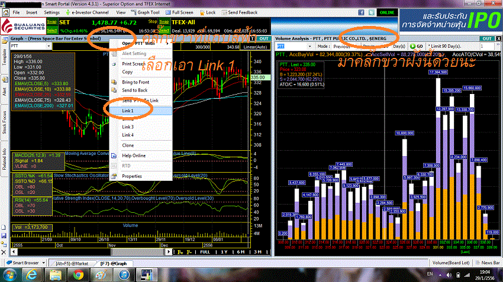Click the F+ zoom button

(x=180, y=252)
